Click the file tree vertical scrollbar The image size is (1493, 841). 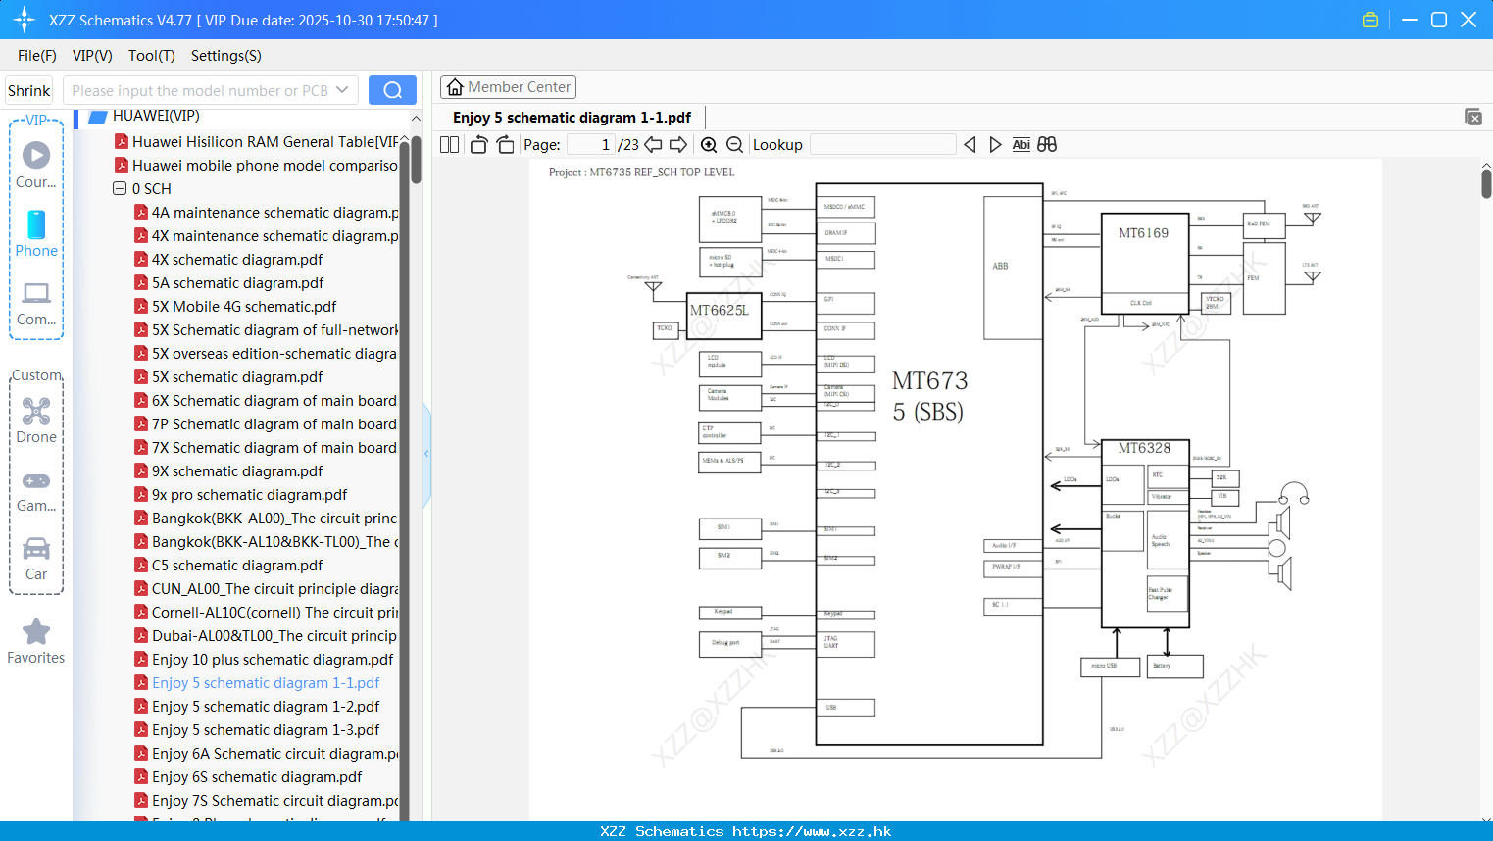click(x=416, y=160)
